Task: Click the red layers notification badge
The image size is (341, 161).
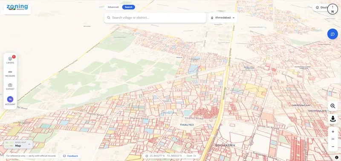Action: tap(14, 57)
